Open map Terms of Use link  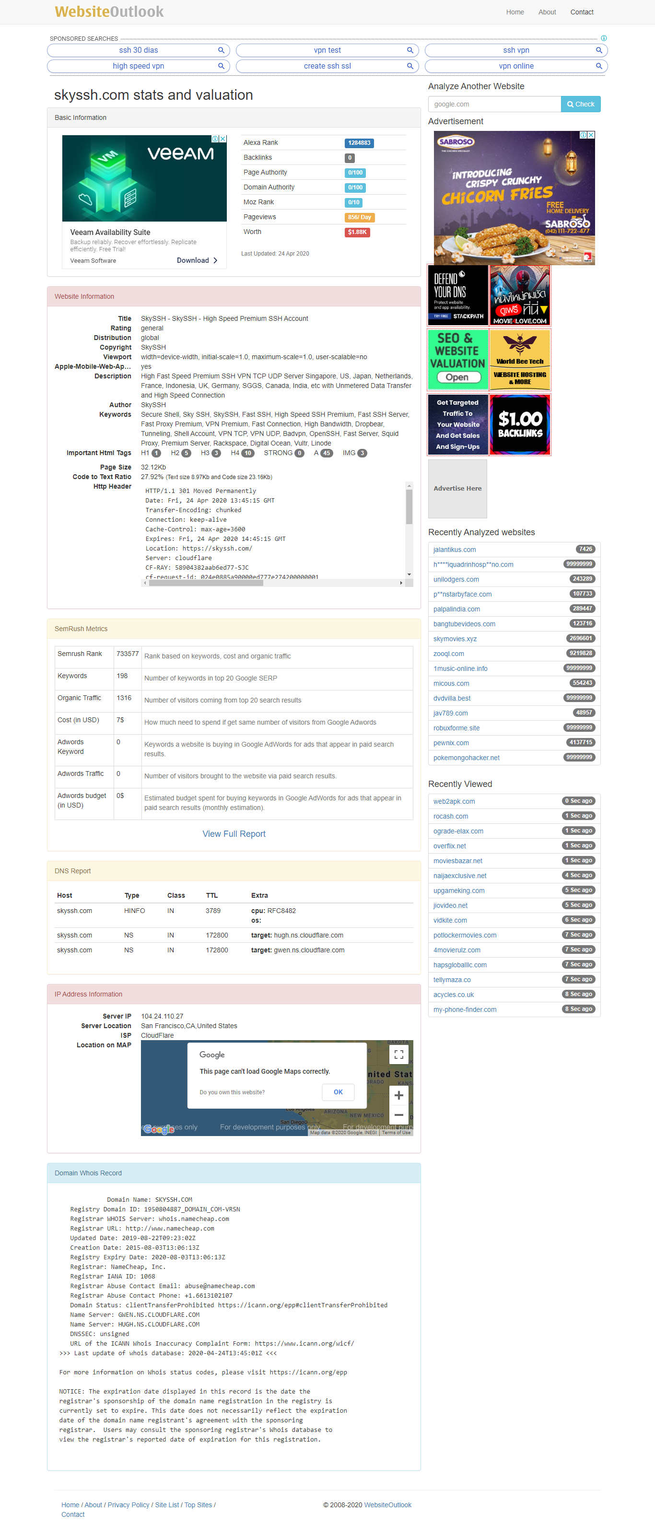tap(397, 1132)
